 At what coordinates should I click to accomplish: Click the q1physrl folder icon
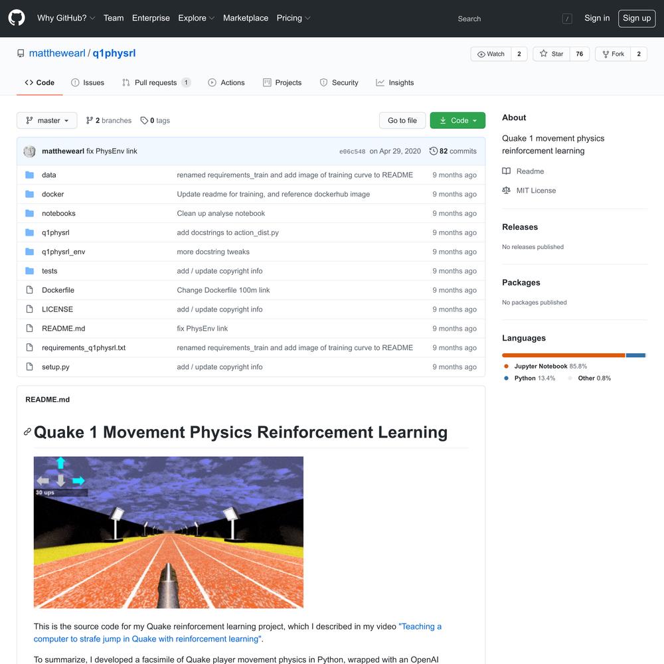(29, 232)
